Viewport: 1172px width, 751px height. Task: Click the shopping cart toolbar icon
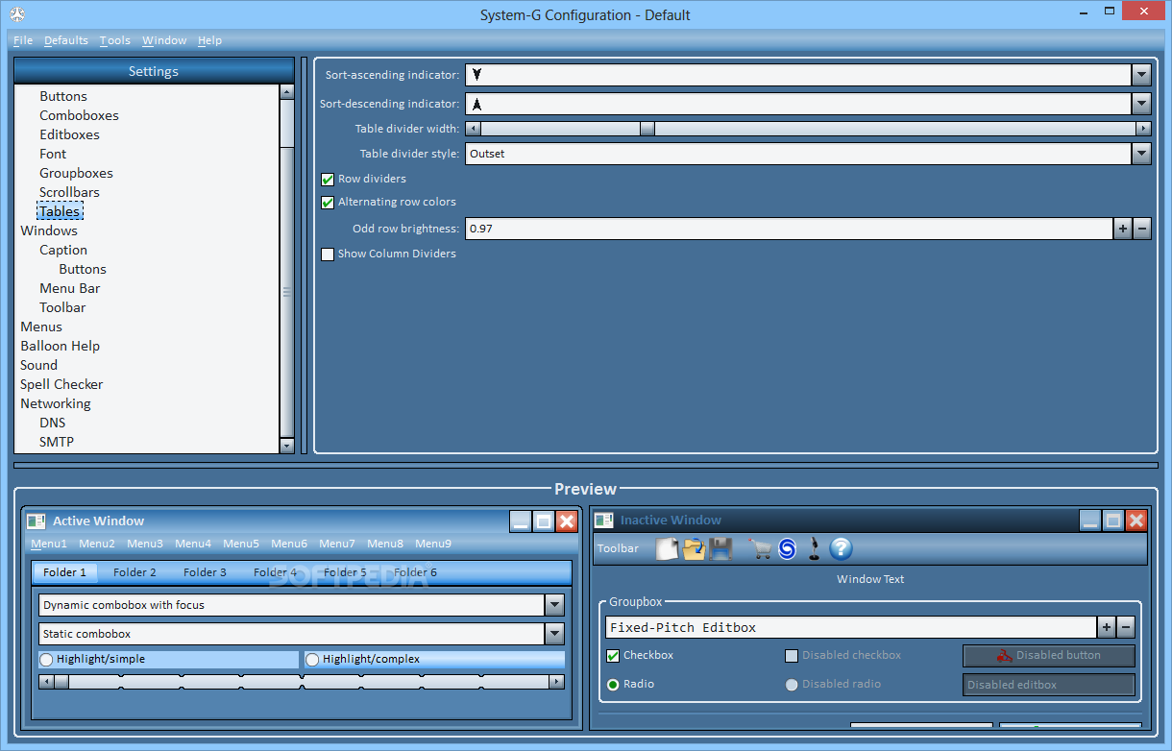[761, 548]
